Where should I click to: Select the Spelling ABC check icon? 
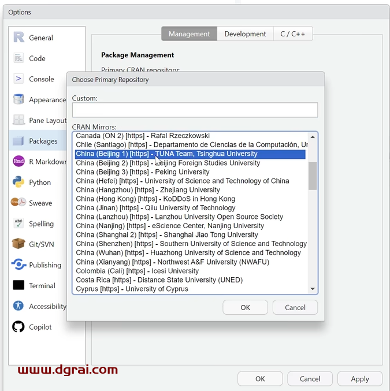(18, 223)
